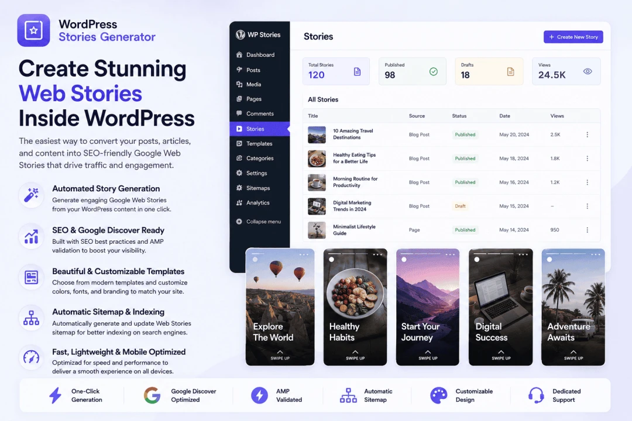The height and width of the screenshot is (421, 632).
Task: Click three dots on Healthy Habits card
Action: (377, 254)
